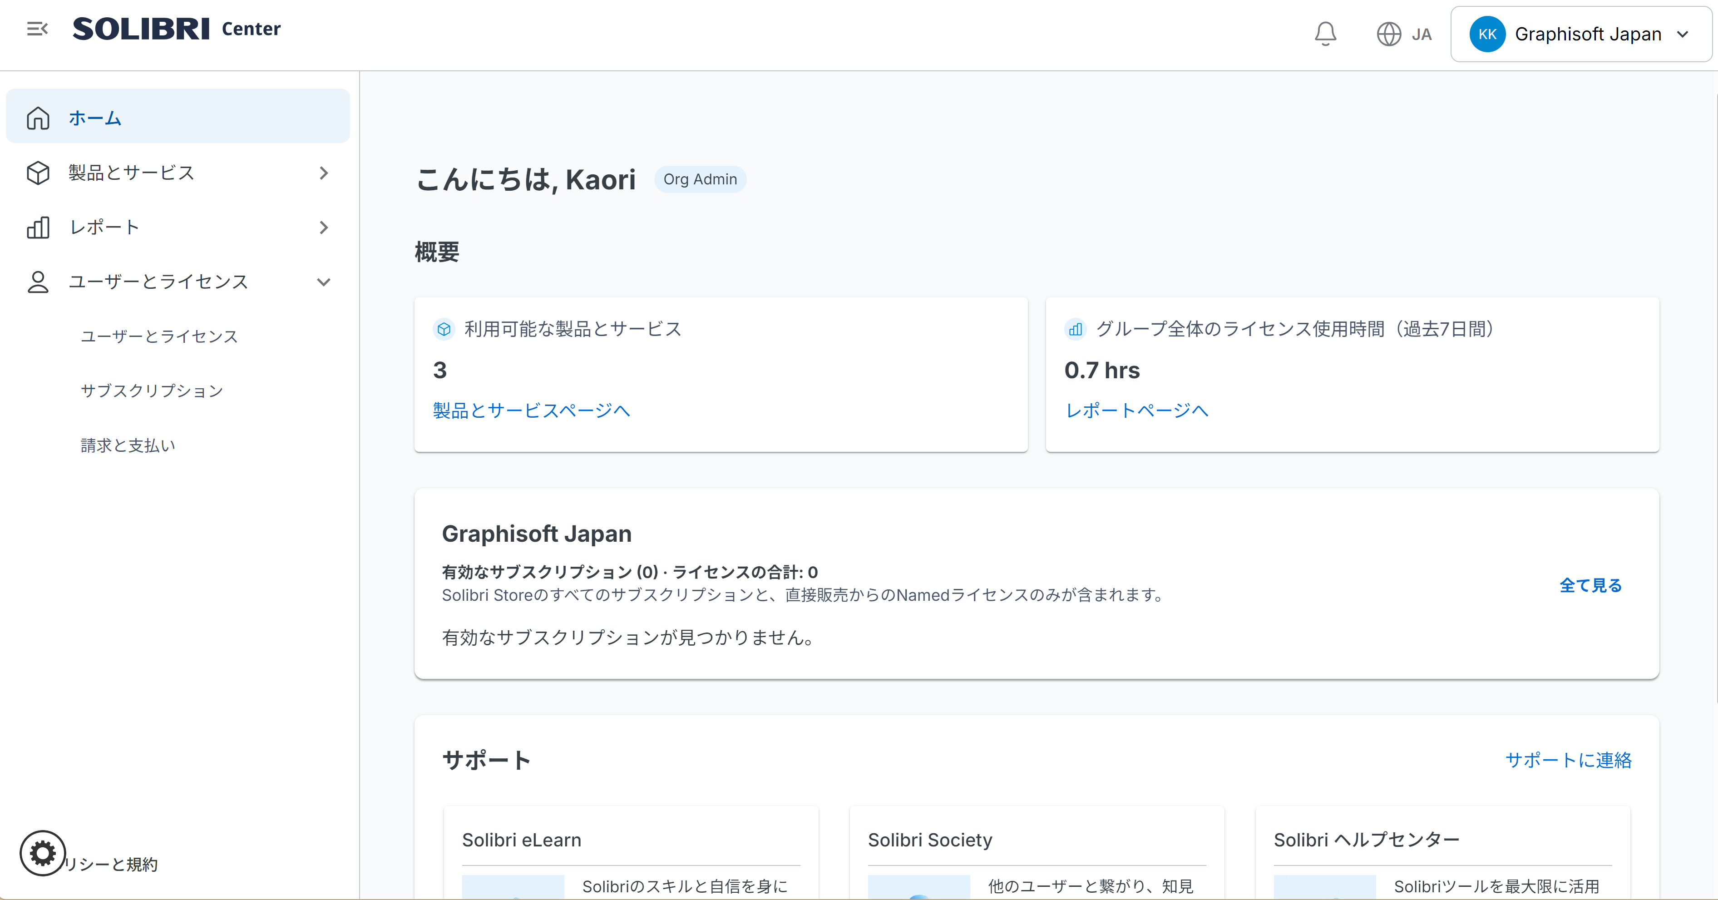Open the Solibri eLearn card
Viewport: 1718px width, 900px height.
pyautogui.click(x=631, y=853)
